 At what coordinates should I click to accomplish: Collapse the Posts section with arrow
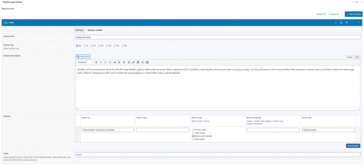359,22
